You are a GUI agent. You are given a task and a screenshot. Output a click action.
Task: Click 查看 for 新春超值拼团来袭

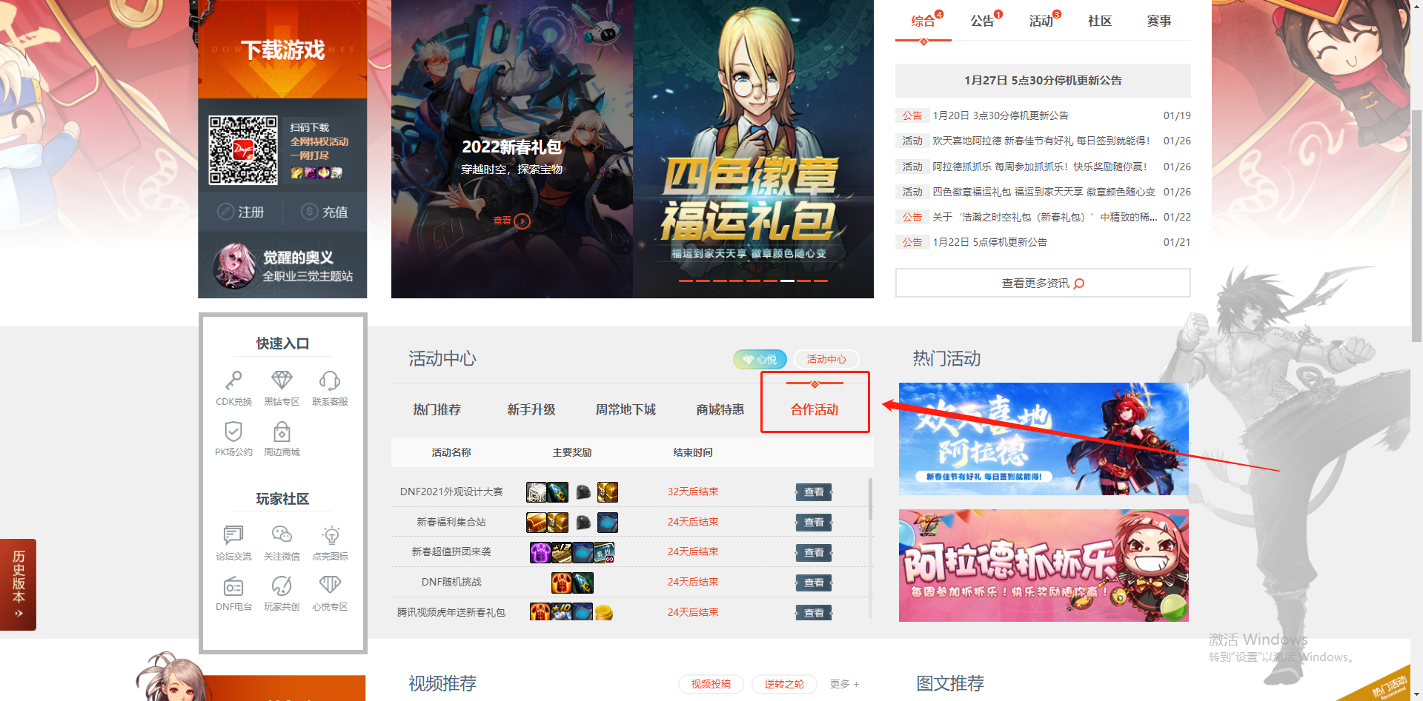pyautogui.click(x=814, y=552)
